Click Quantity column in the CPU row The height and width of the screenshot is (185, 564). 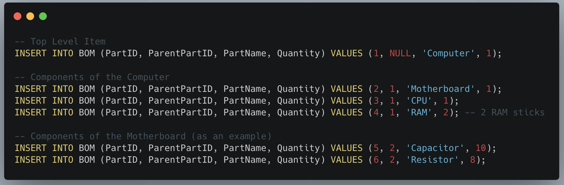click(299, 101)
